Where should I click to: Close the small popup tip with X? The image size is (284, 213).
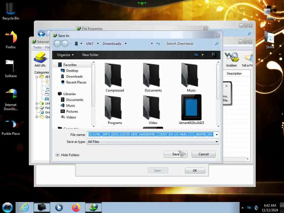tap(226, 86)
